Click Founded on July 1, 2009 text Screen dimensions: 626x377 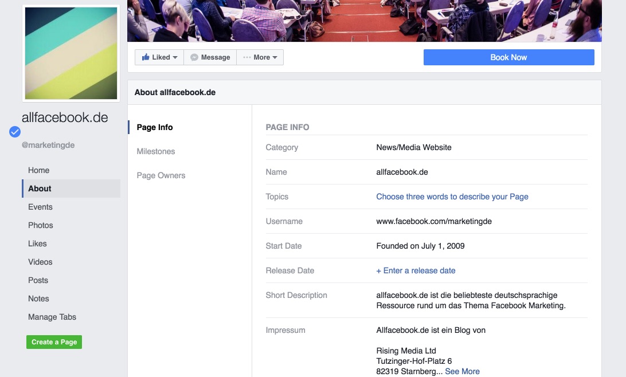(420, 246)
